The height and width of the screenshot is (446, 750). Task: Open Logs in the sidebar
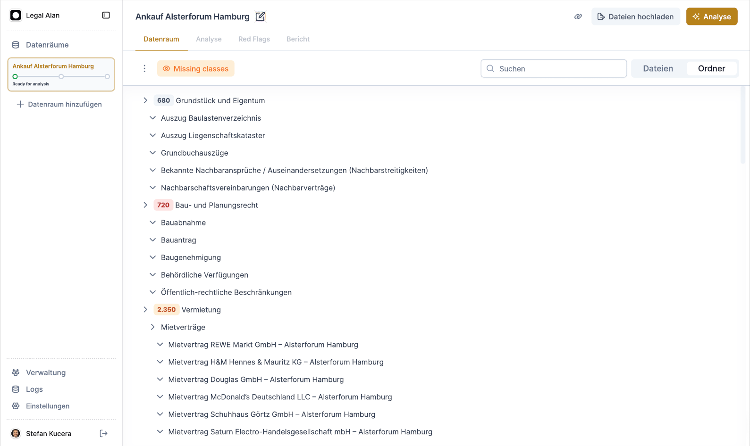point(34,389)
